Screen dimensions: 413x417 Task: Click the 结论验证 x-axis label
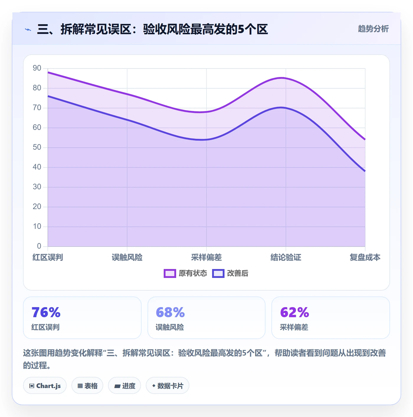(x=286, y=258)
